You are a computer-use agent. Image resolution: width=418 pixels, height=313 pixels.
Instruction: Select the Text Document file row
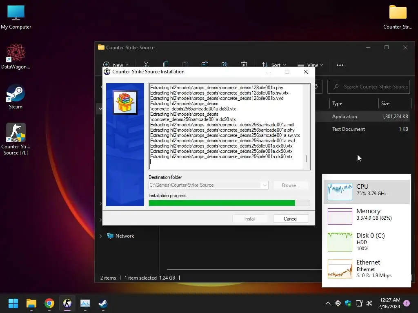coord(363,129)
